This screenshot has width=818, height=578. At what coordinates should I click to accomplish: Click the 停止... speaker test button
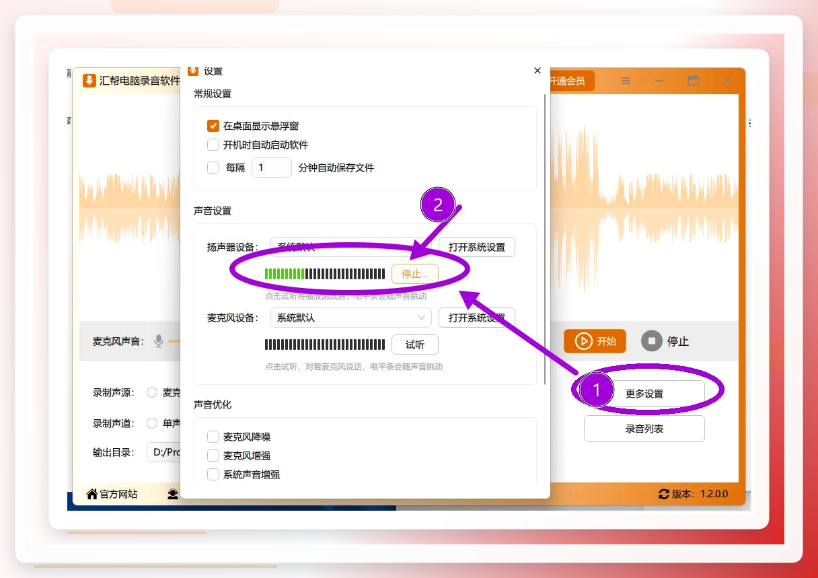click(415, 274)
